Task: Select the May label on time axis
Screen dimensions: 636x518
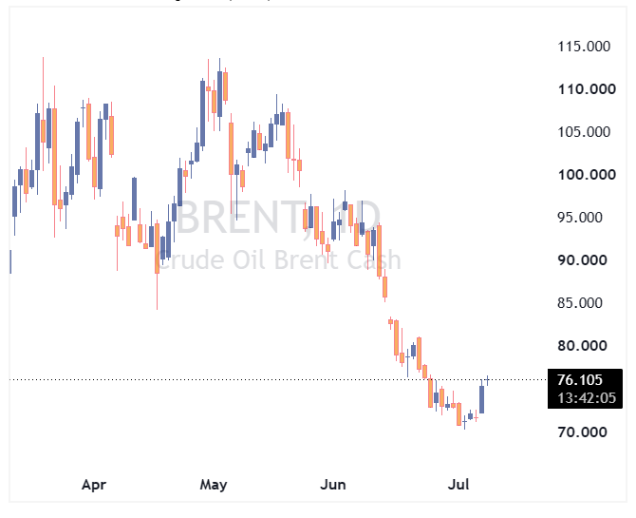Action: pyautogui.click(x=214, y=485)
